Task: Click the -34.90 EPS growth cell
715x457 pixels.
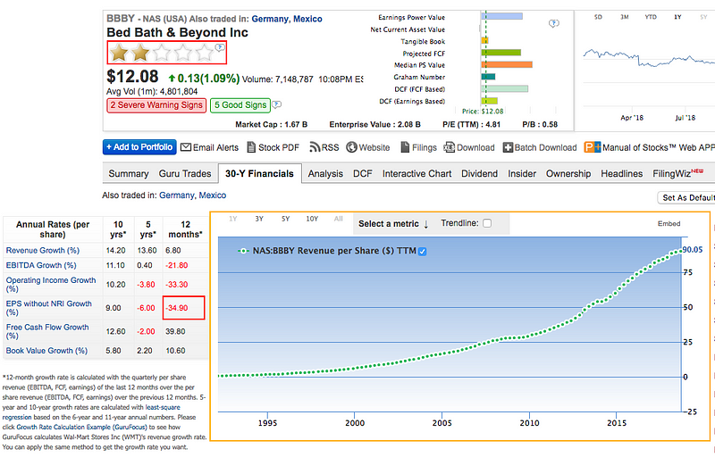Action: pyautogui.click(x=184, y=308)
